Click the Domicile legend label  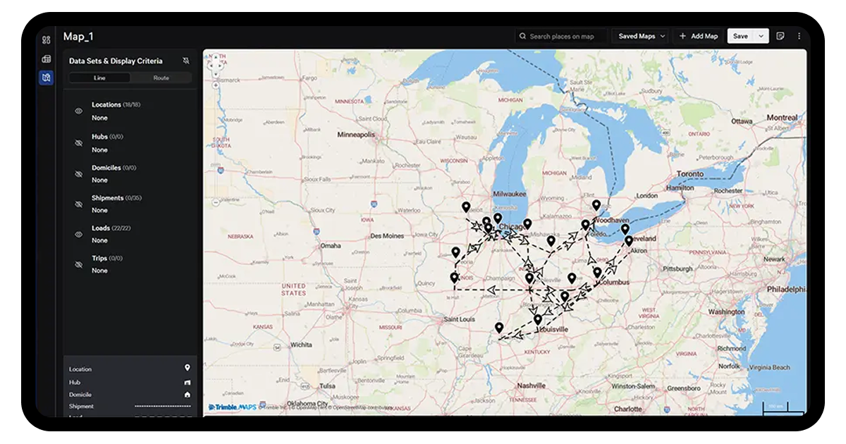coord(80,395)
